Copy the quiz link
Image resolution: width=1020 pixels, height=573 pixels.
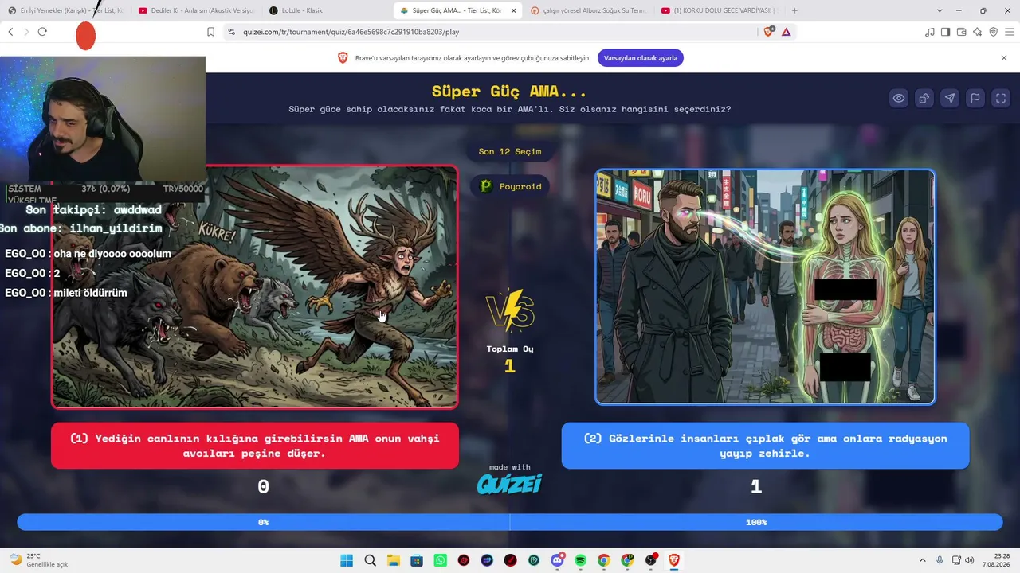point(924,98)
